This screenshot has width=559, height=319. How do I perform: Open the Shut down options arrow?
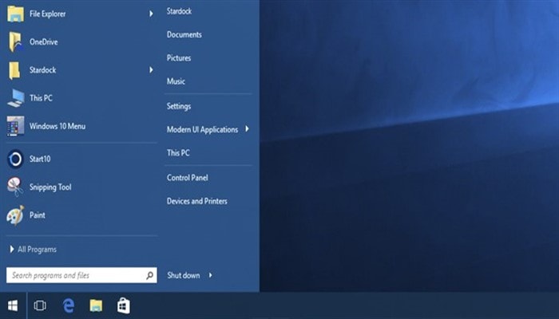[x=210, y=275]
